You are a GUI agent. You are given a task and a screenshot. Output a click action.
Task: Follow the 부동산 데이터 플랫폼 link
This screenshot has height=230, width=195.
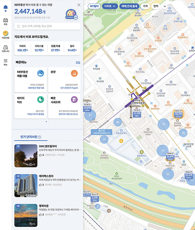[36, 114]
